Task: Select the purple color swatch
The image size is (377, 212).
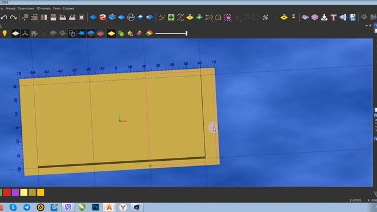Action: click(x=15, y=193)
